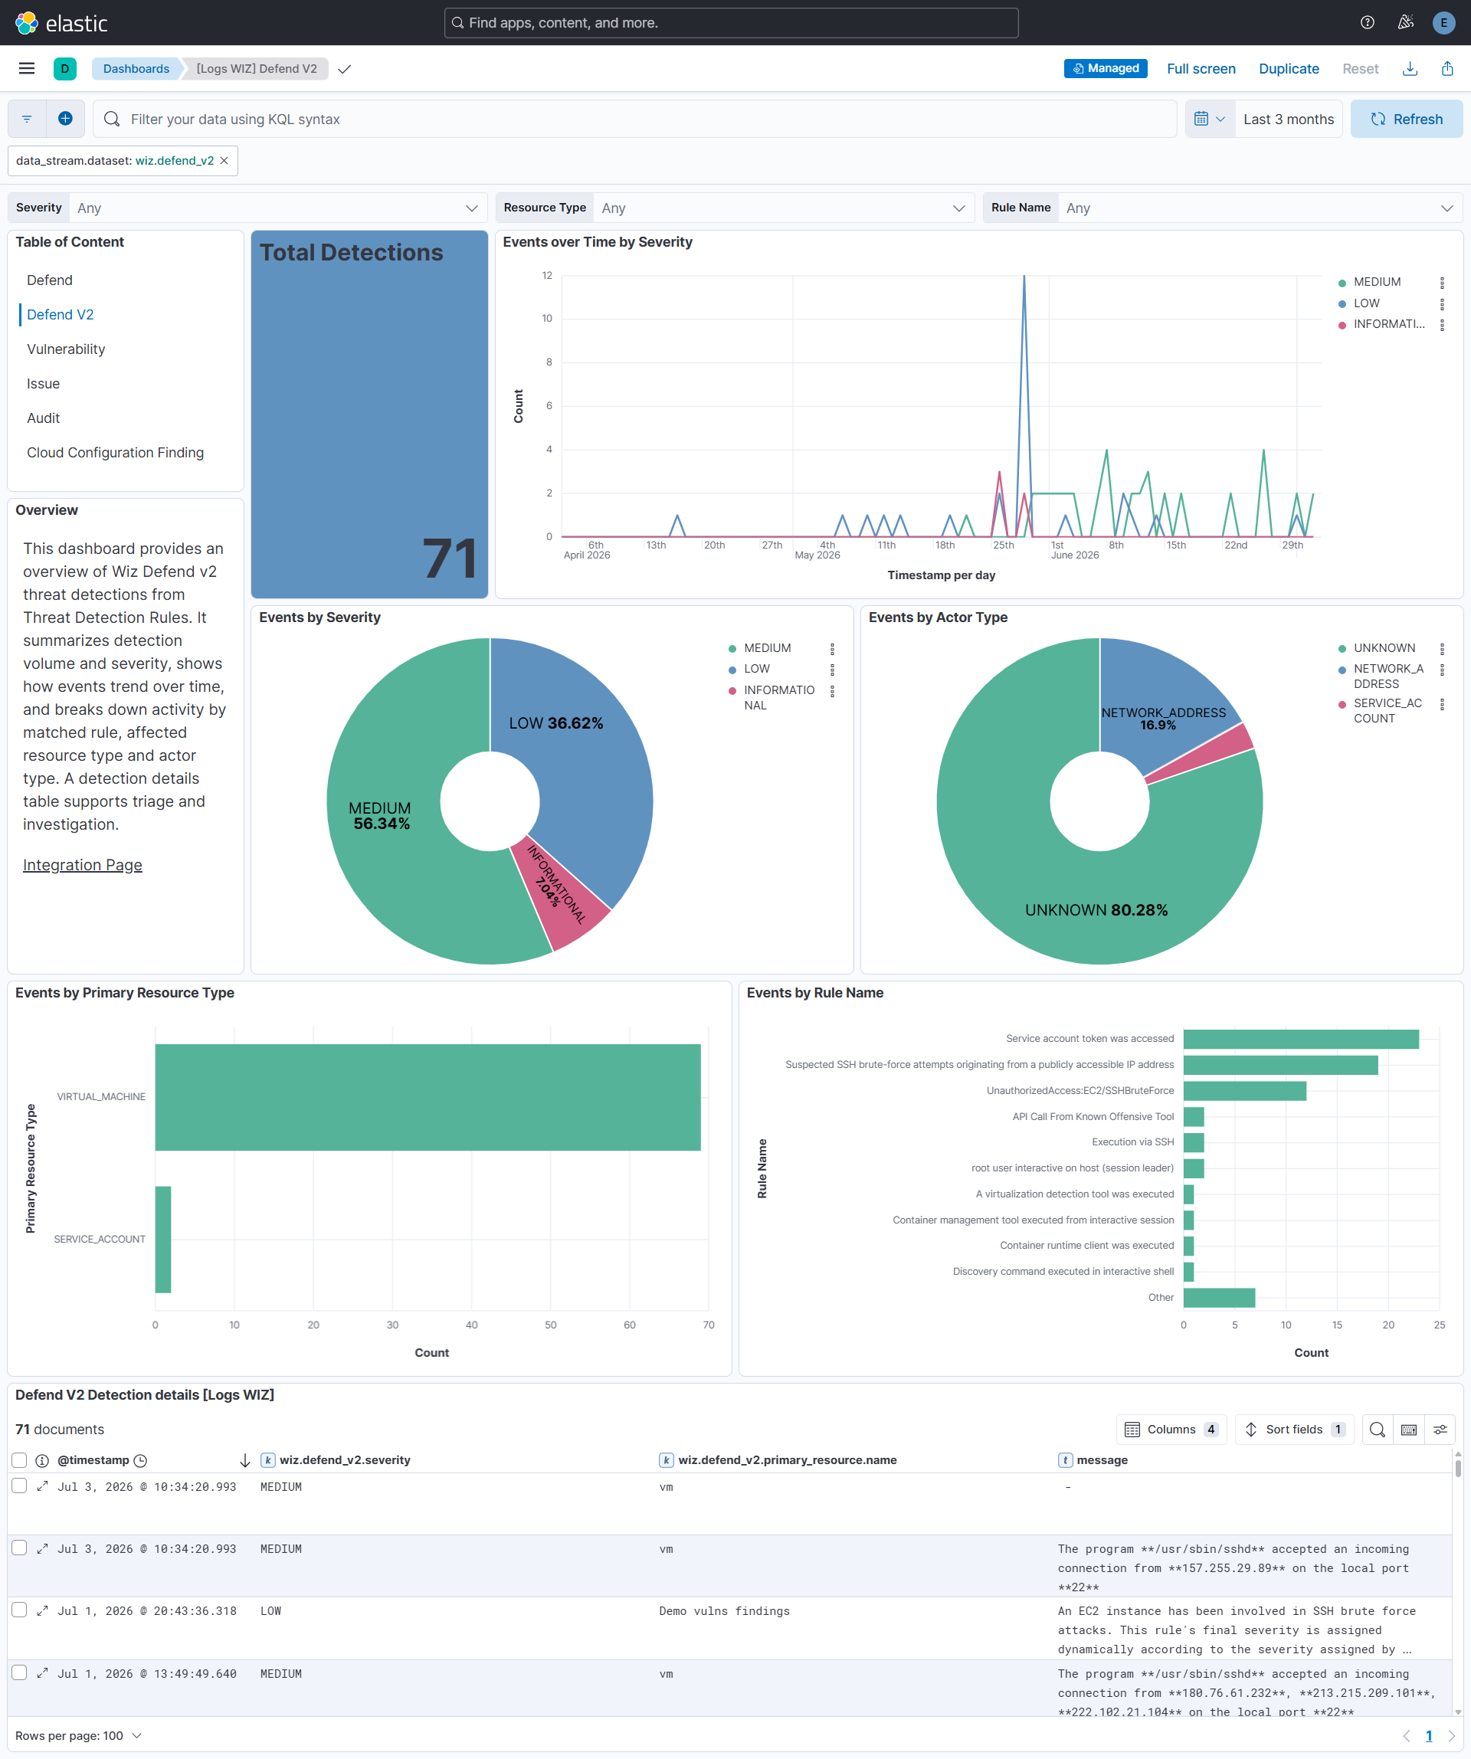Image resolution: width=1471 pixels, height=1759 pixels.
Task: Select the Jul 1 20:43:36.318 LOW row checkbox
Action: [19, 1610]
